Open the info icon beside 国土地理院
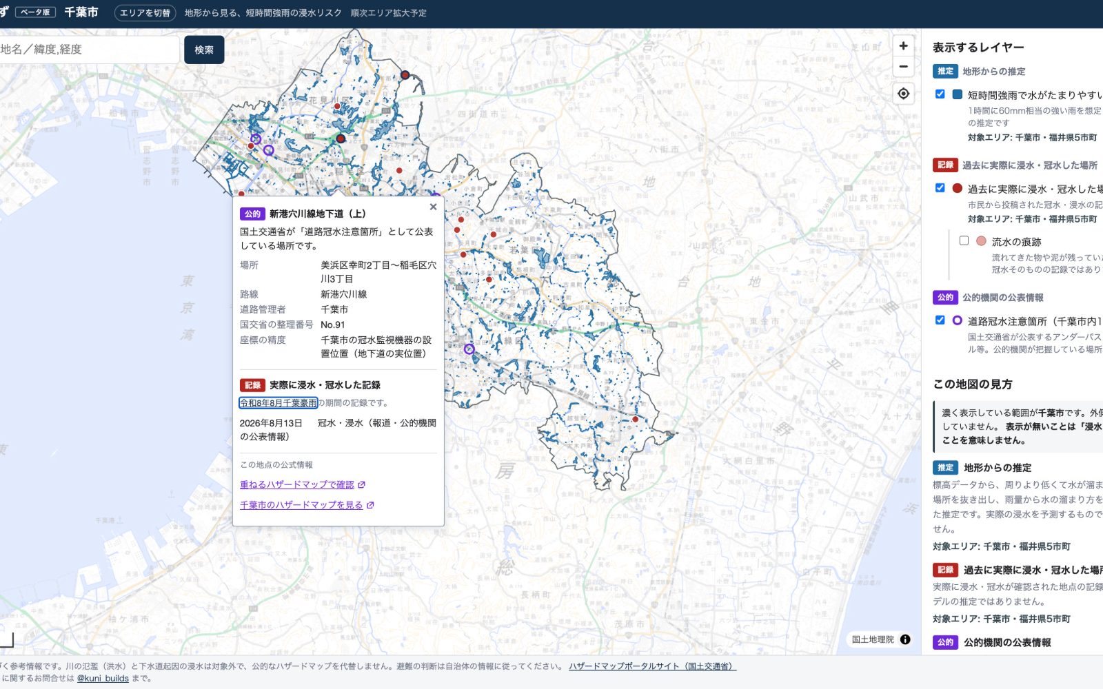 point(905,639)
